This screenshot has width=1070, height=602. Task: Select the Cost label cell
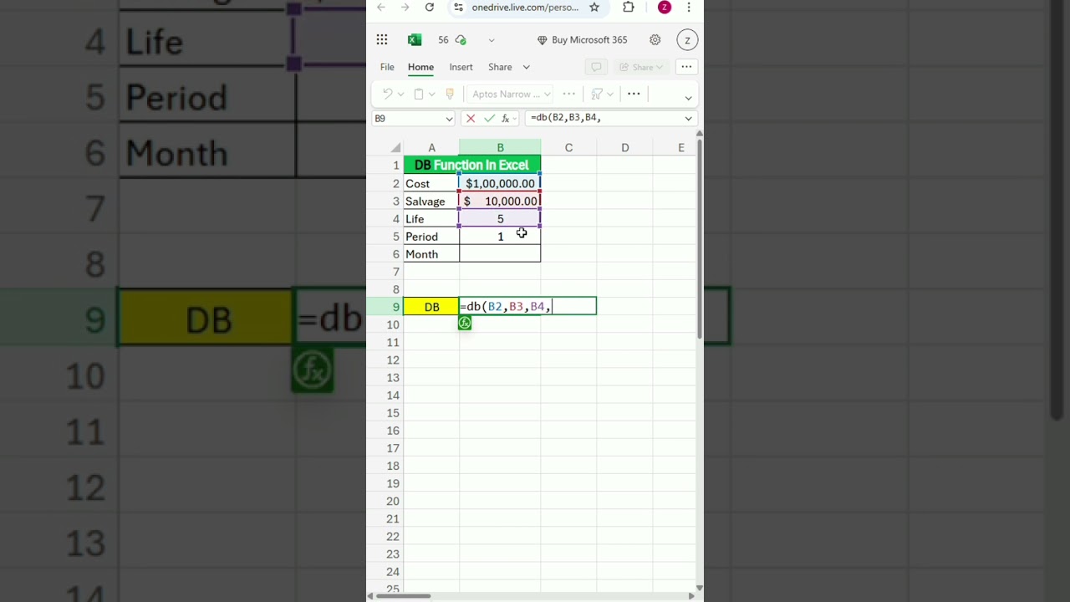[431, 184]
